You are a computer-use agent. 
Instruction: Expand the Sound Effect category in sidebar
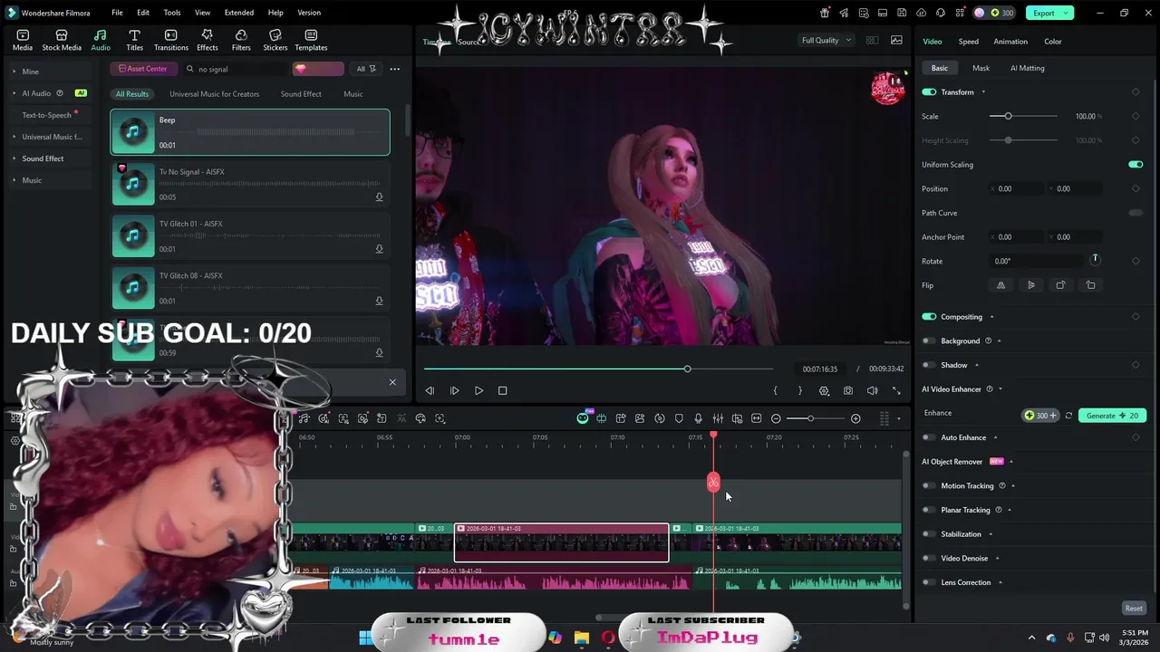[x=14, y=158]
